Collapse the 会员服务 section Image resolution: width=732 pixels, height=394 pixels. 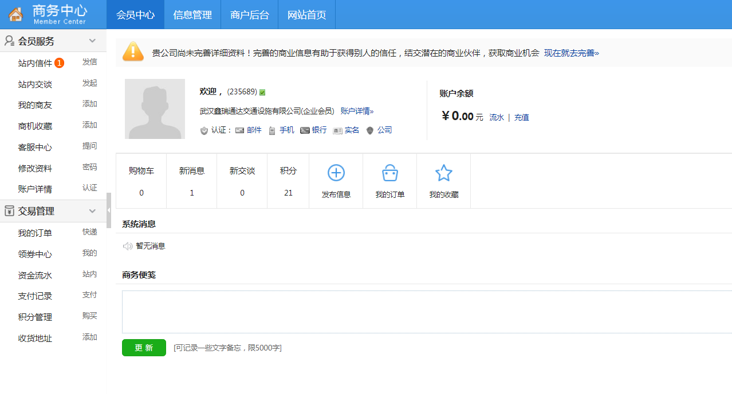tap(92, 41)
